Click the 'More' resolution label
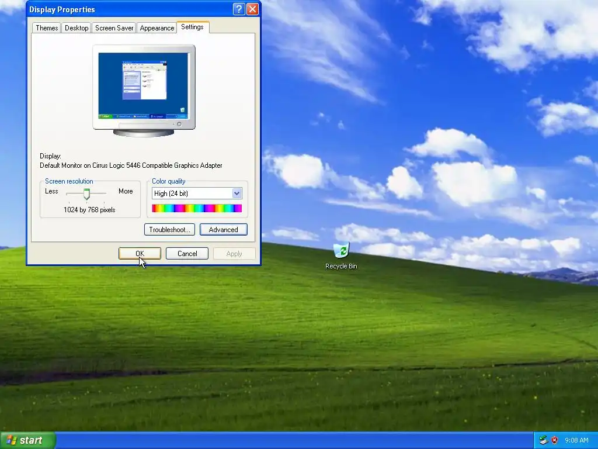Image resolution: width=598 pixels, height=449 pixels. pos(126,191)
